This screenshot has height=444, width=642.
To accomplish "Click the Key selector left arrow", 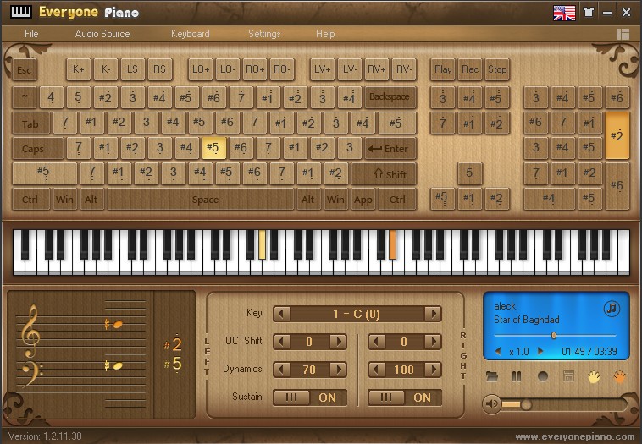I will point(281,314).
